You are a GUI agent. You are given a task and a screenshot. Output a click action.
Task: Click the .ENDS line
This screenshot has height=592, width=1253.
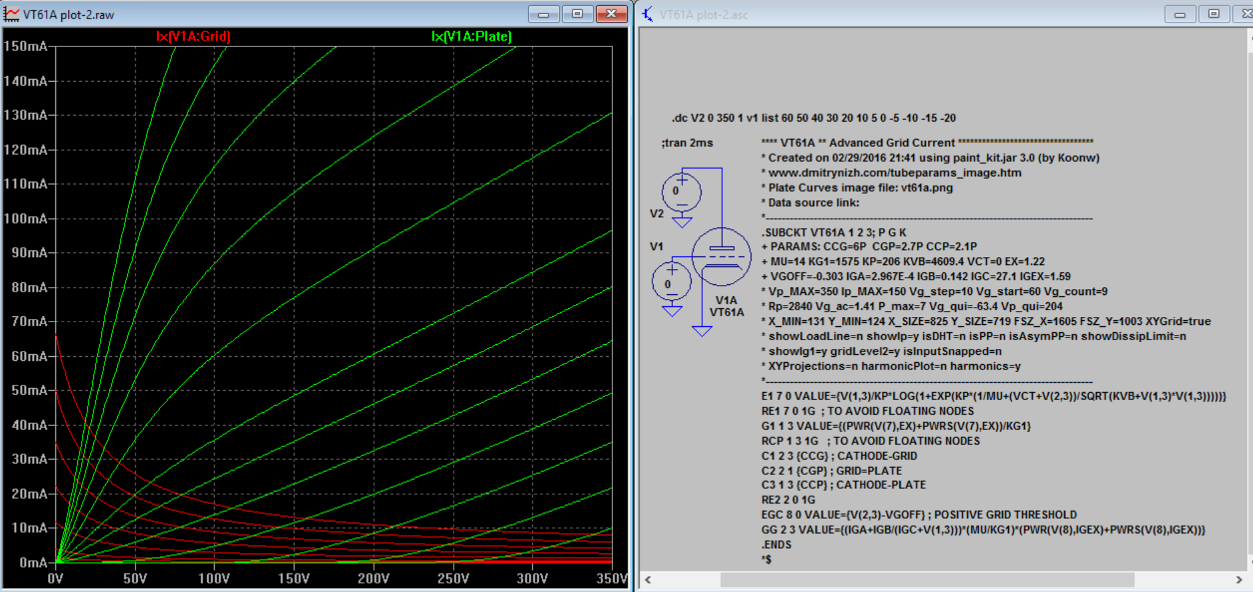(x=777, y=545)
